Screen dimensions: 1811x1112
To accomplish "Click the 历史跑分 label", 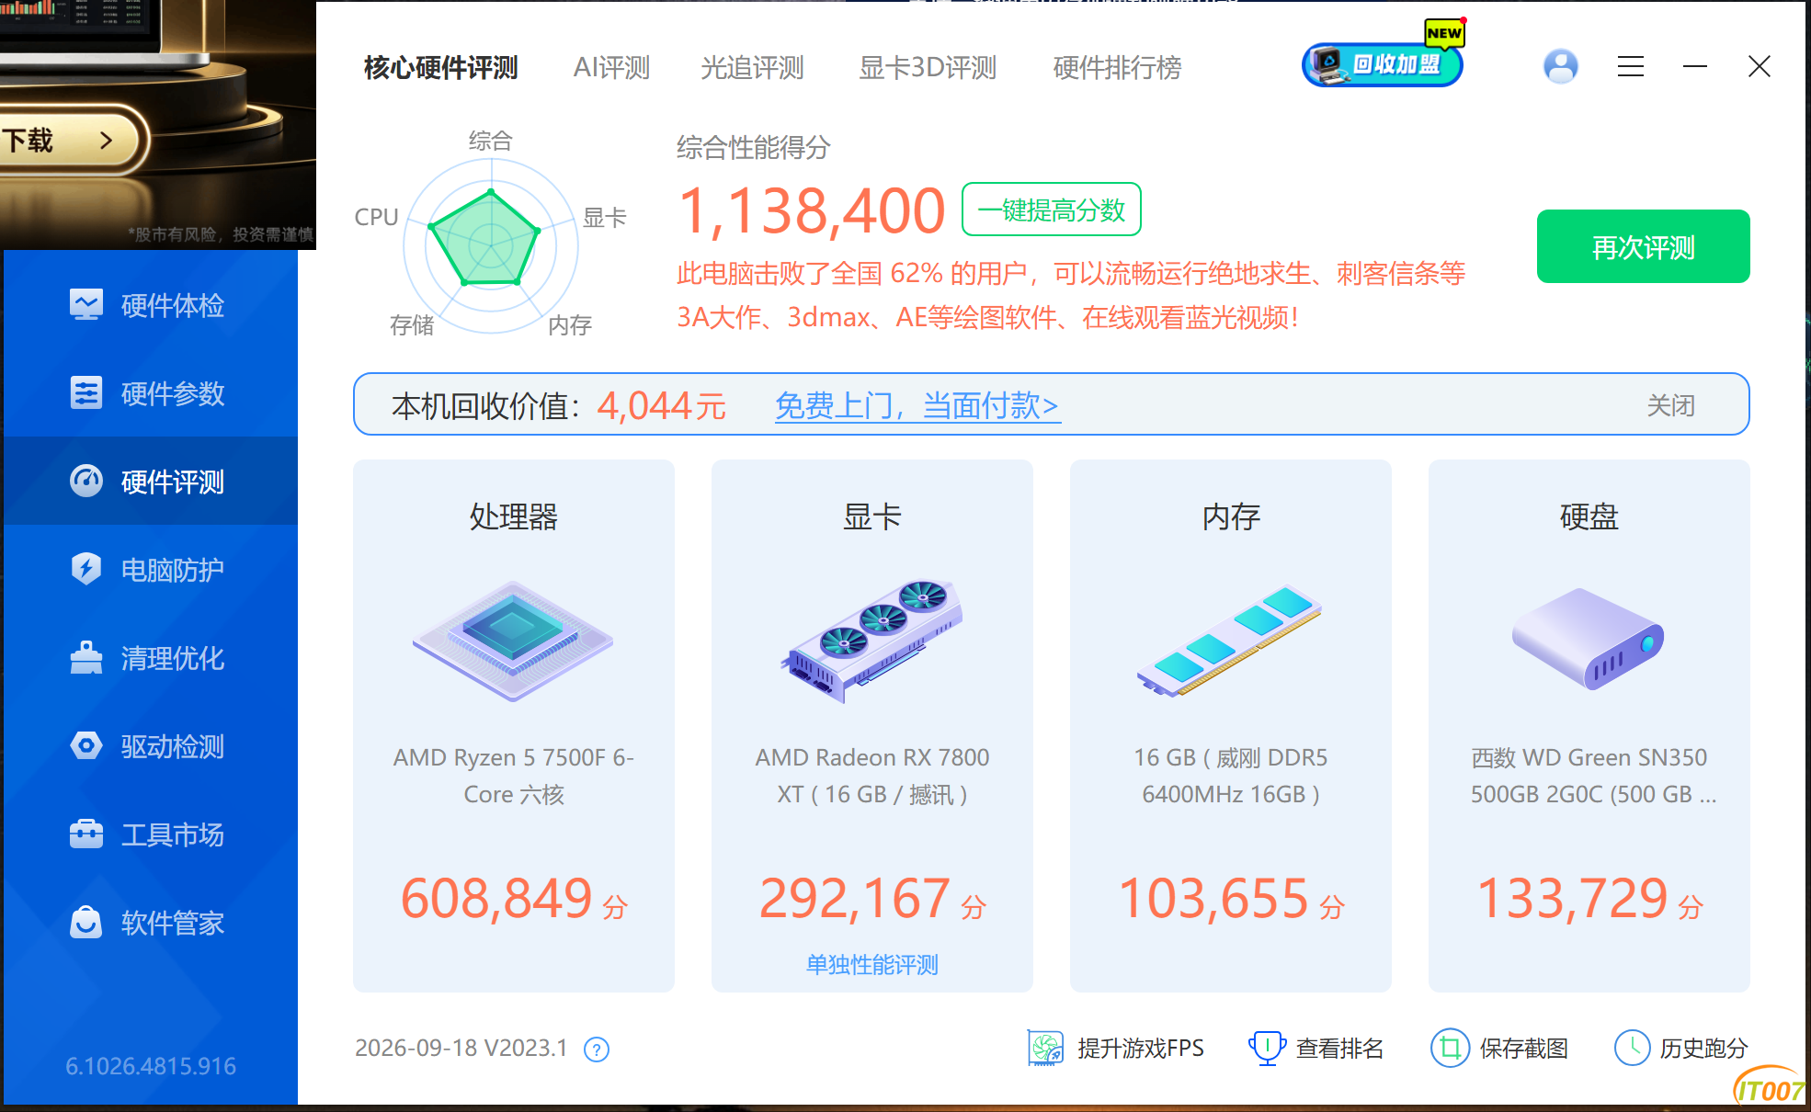I will click(x=1703, y=1049).
